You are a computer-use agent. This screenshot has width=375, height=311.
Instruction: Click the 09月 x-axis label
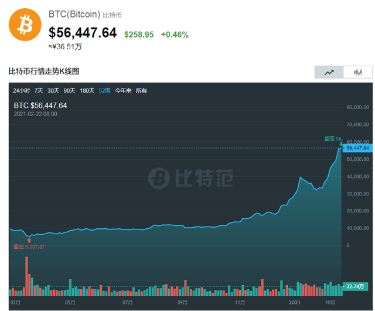(x=182, y=302)
